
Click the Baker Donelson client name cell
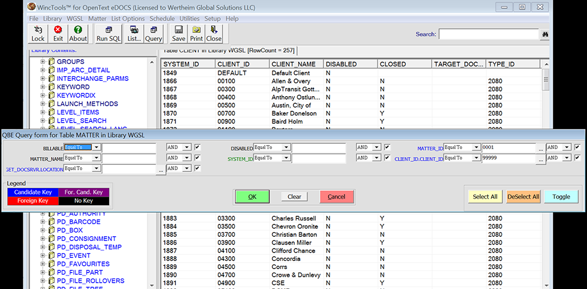296,113
